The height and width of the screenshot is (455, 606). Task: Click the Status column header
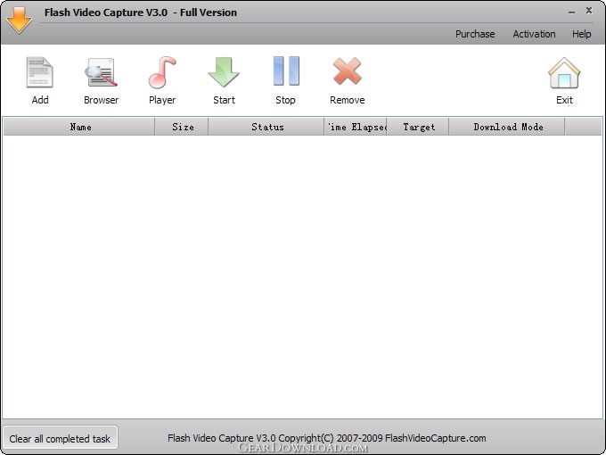click(x=266, y=127)
